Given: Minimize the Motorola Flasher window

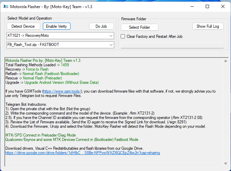Looking at the screenshot, I should tap(192, 6).
